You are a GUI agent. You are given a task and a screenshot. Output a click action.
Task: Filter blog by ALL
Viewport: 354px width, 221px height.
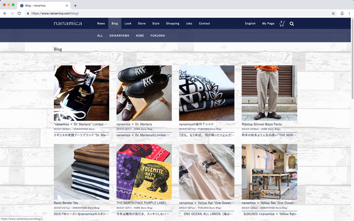(100, 36)
